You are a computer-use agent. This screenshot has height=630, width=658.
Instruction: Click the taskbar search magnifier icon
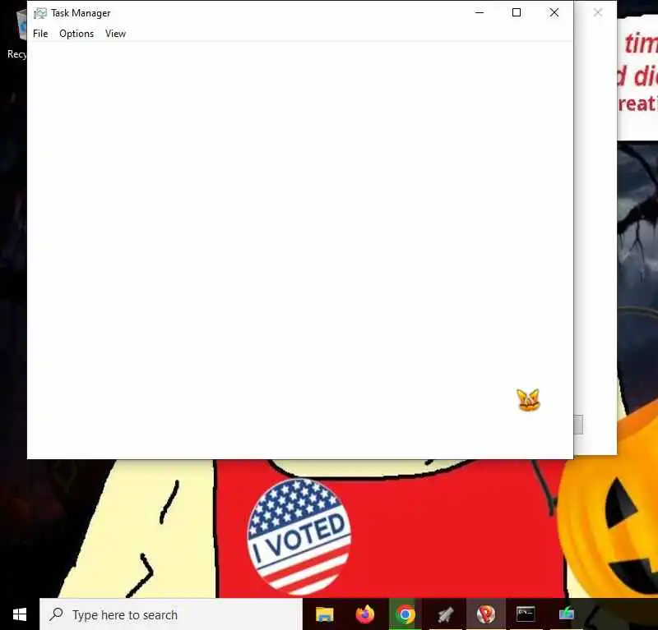[56, 614]
